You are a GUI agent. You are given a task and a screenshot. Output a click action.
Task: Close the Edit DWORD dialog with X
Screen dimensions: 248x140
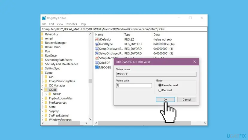[195, 62]
